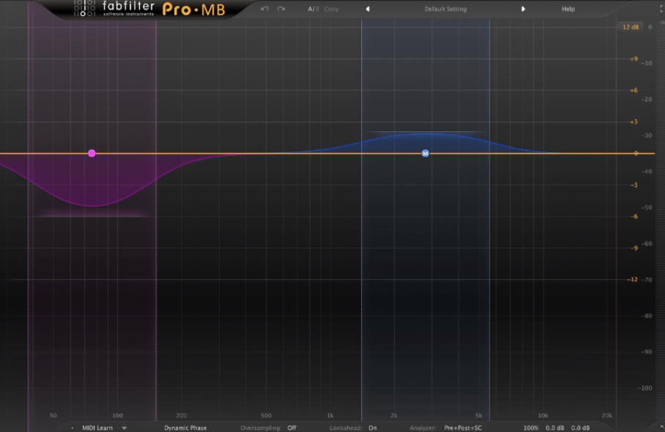The width and height of the screenshot is (665, 432).
Task: Toggle Oversampling setting
Action: [x=291, y=427]
